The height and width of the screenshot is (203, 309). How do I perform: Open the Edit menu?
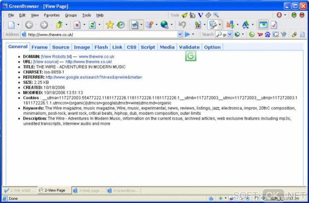click(22, 15)
